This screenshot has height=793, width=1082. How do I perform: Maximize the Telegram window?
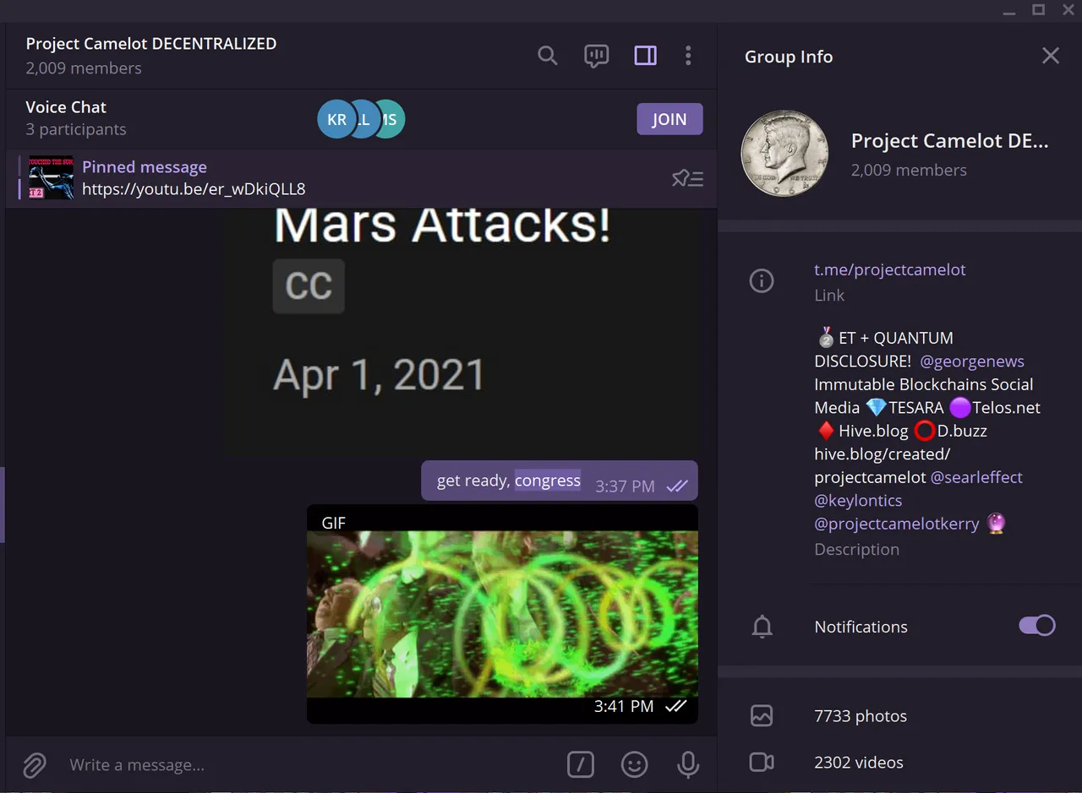[1038, 10]
